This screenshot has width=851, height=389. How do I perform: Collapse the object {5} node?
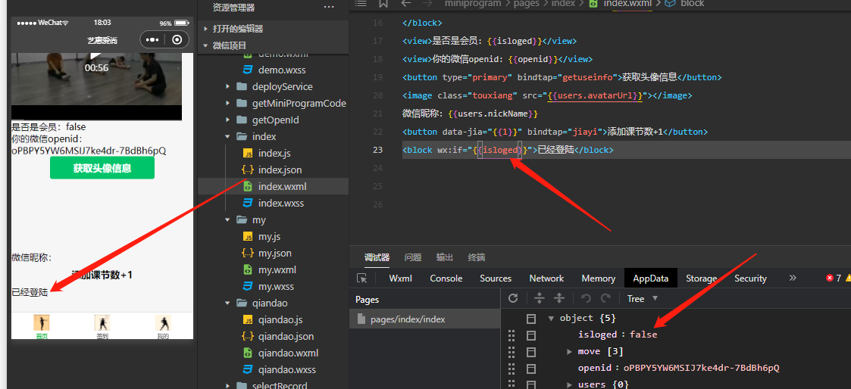pyautogui.click(x=552, y=318)
